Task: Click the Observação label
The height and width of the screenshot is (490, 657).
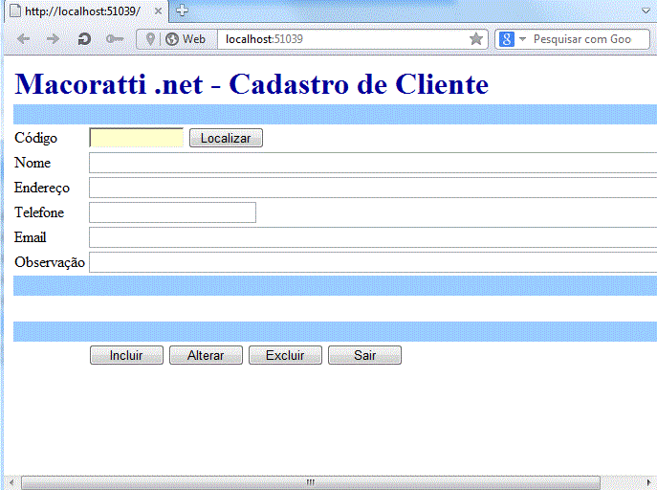Action: [x=50, y=262]
